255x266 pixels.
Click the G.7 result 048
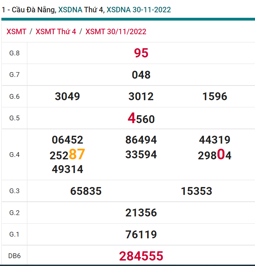[x=141, y=75]
